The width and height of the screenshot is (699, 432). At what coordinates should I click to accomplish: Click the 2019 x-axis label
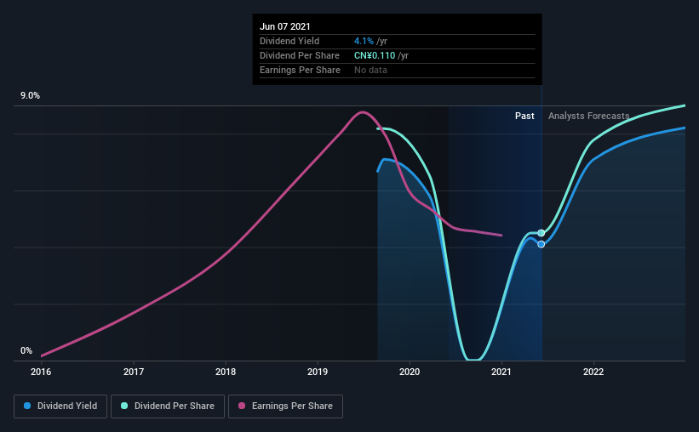318,372
